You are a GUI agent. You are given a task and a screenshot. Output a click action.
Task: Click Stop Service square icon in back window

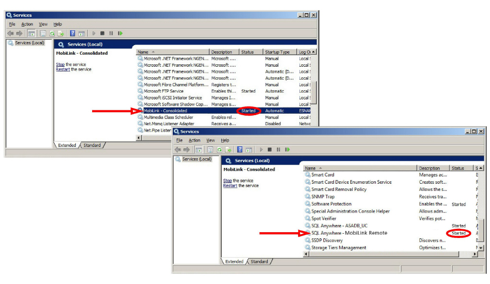point(102,33)
